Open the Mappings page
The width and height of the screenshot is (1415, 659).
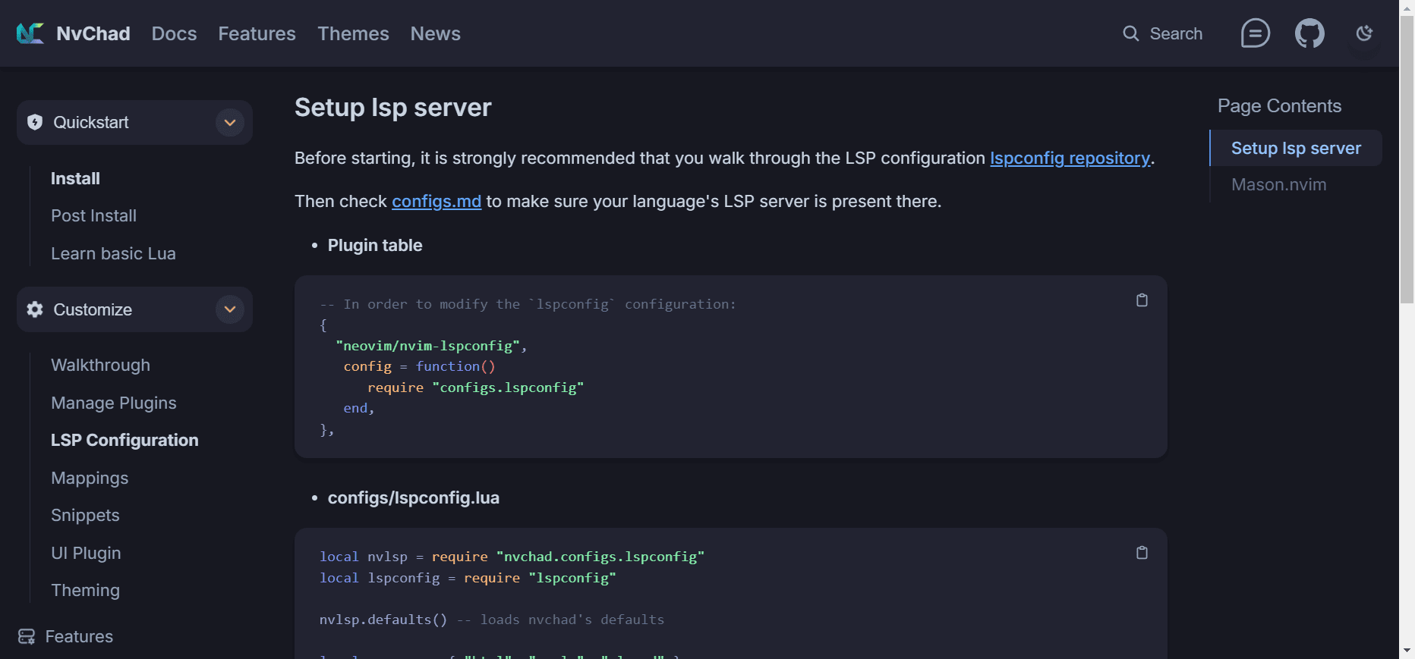pyautogui.click(x=90, y=478)
